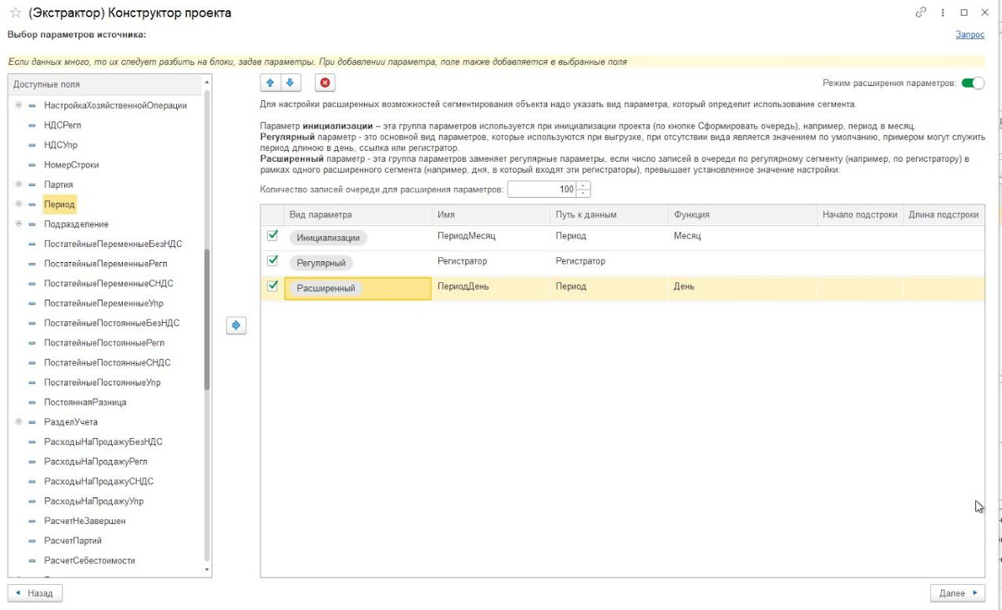
Task: Click Доступные поля list header
Action: point(105,85)
